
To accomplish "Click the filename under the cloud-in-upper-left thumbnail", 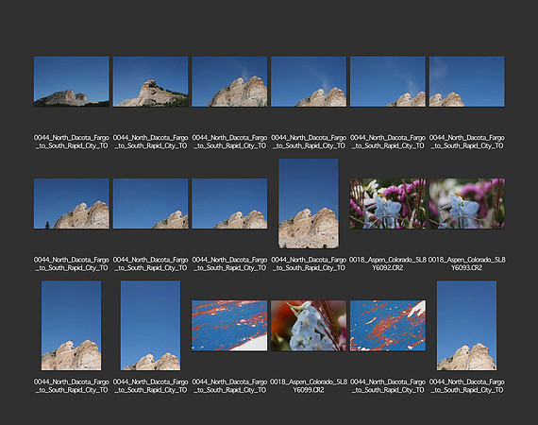I will point(466,142).
